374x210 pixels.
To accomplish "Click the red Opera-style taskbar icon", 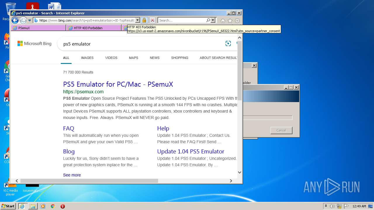I will (x=63, y=206).
